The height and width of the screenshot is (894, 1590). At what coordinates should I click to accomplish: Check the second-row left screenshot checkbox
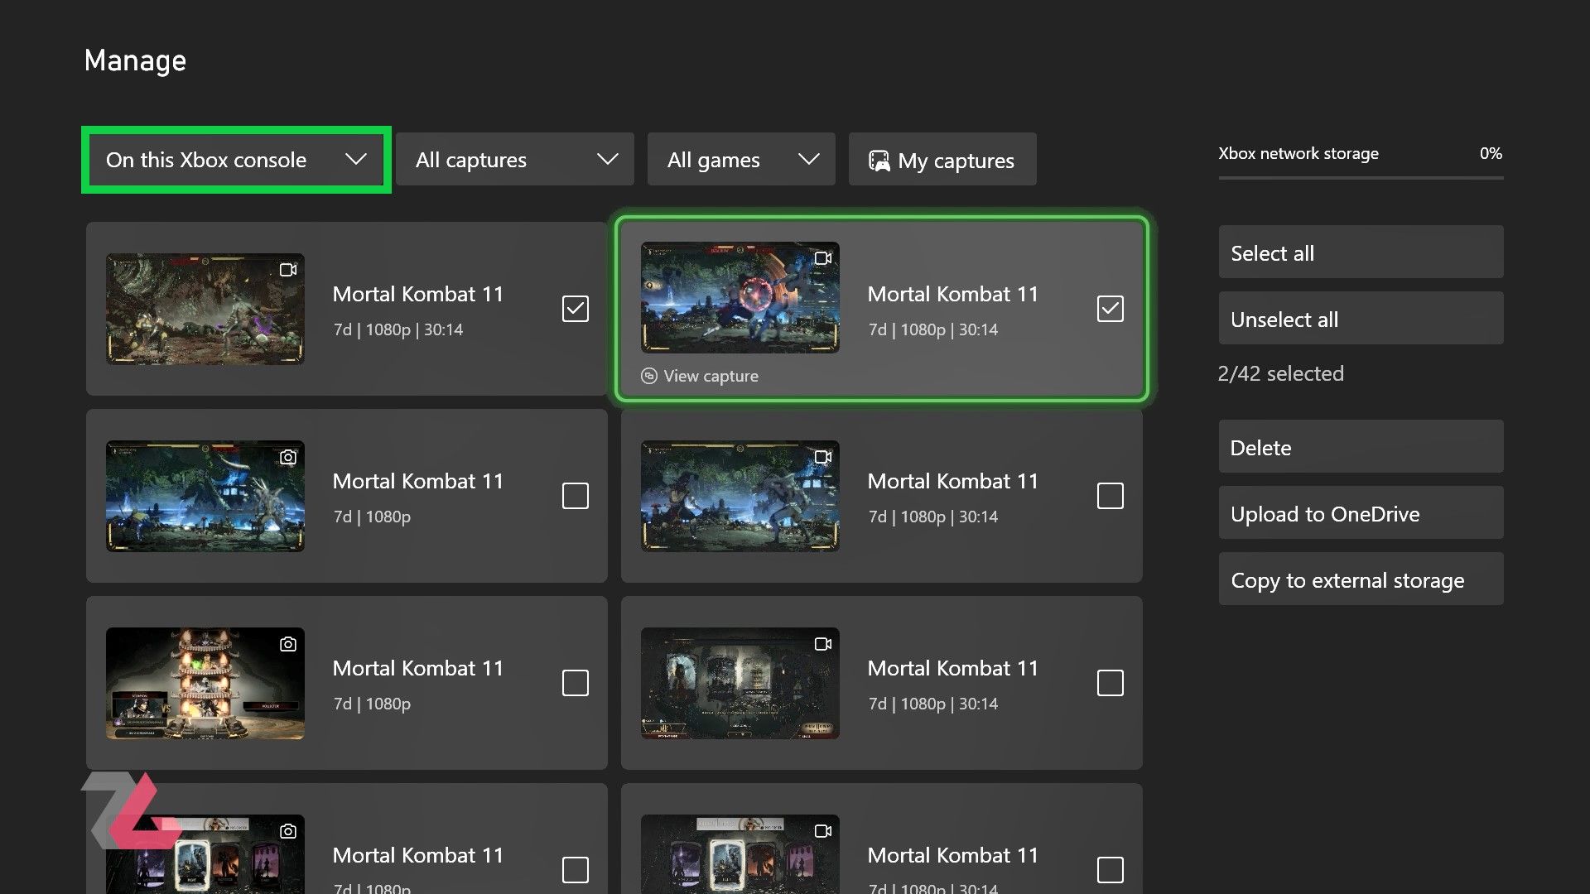pos(575,496)
